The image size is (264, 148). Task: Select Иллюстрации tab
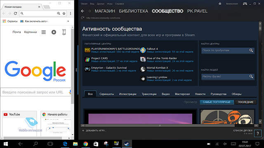127,94
